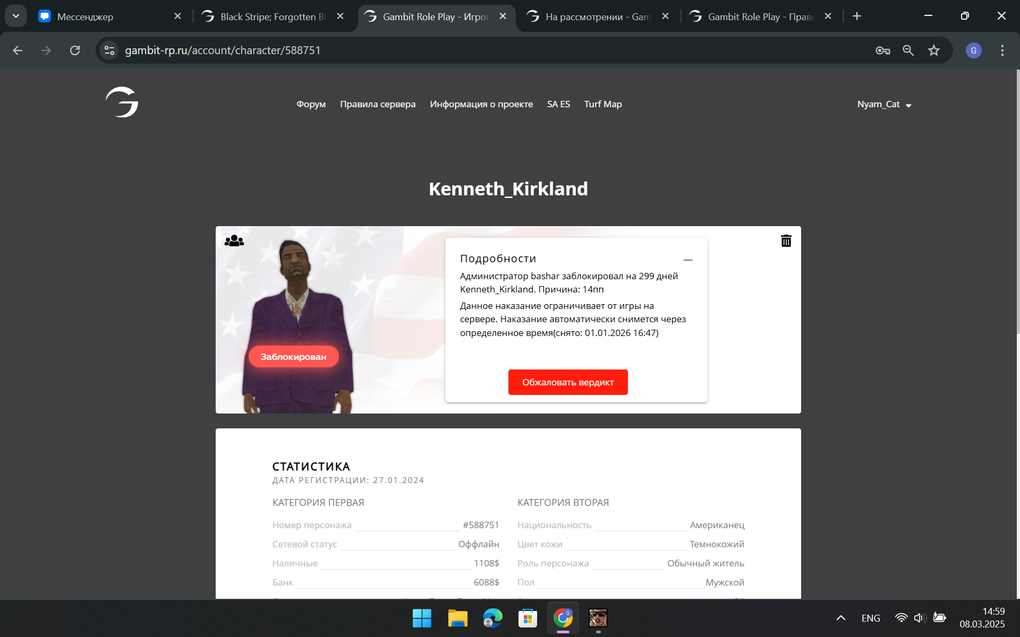Show hidden system tray icons chevron

[x=840, y=618]
